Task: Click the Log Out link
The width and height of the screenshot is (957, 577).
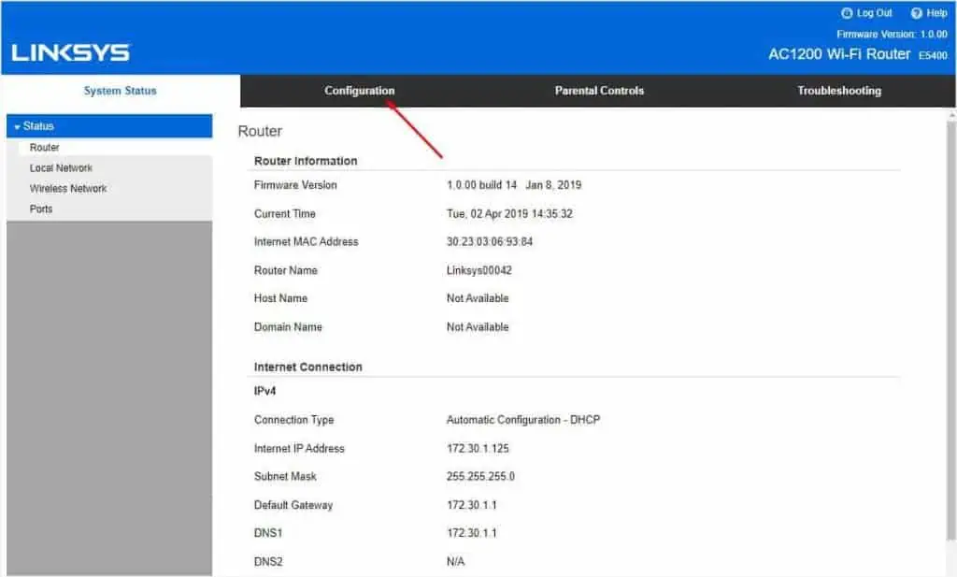Action: coord(872,13)
